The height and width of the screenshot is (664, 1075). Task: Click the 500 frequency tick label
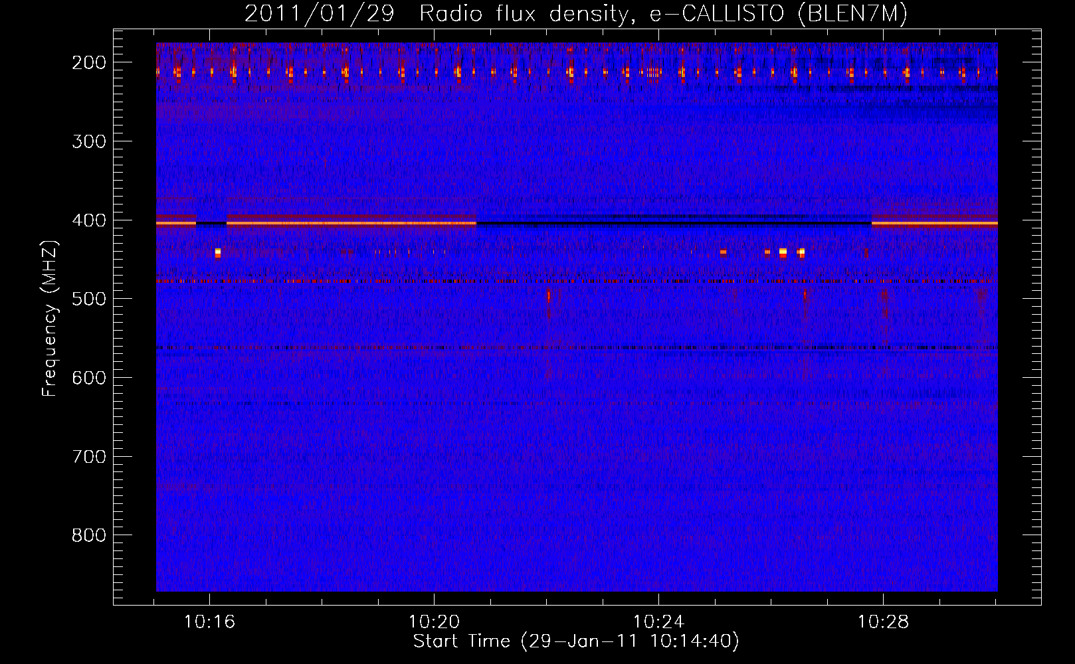(89, 299)
